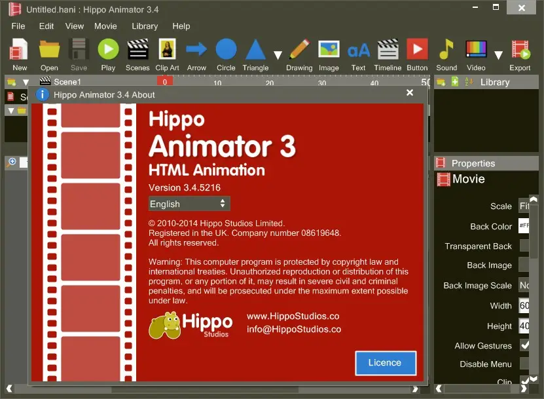Maximize the Hippo Animator window
The width and height of the screenshot is (544, 399).
[496, 7]
